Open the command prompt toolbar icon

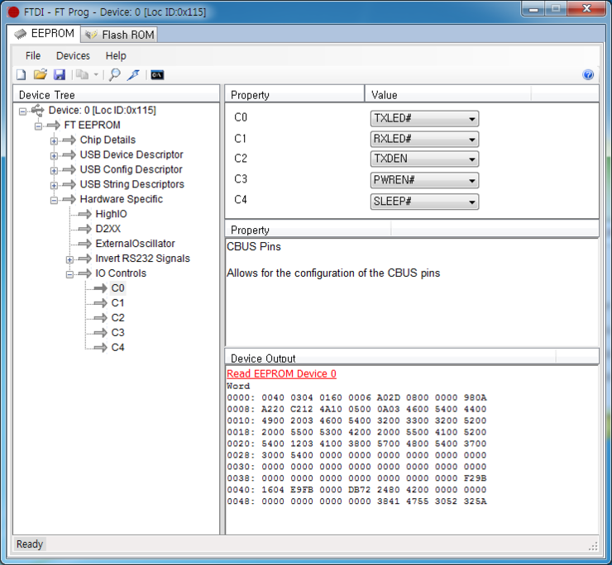pos(156,74)
